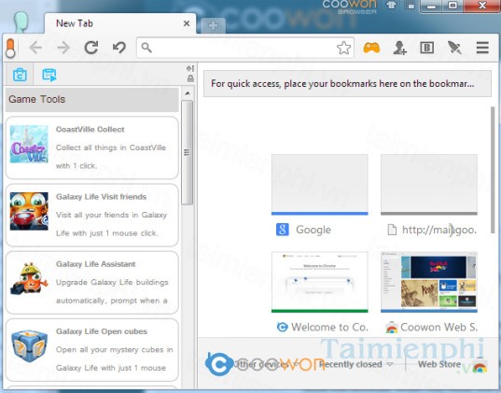Screen dimensions: 501x393
Task: Open the CoastVille Collect tool title
Action: click(x=90, y=129)
